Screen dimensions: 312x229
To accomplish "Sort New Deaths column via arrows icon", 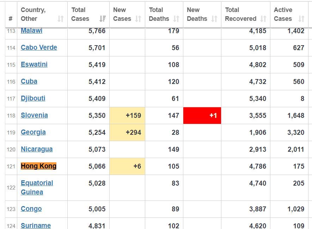I will point(214,19).
